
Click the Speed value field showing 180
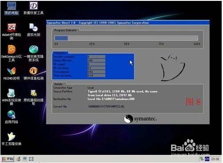pos(96,60)
